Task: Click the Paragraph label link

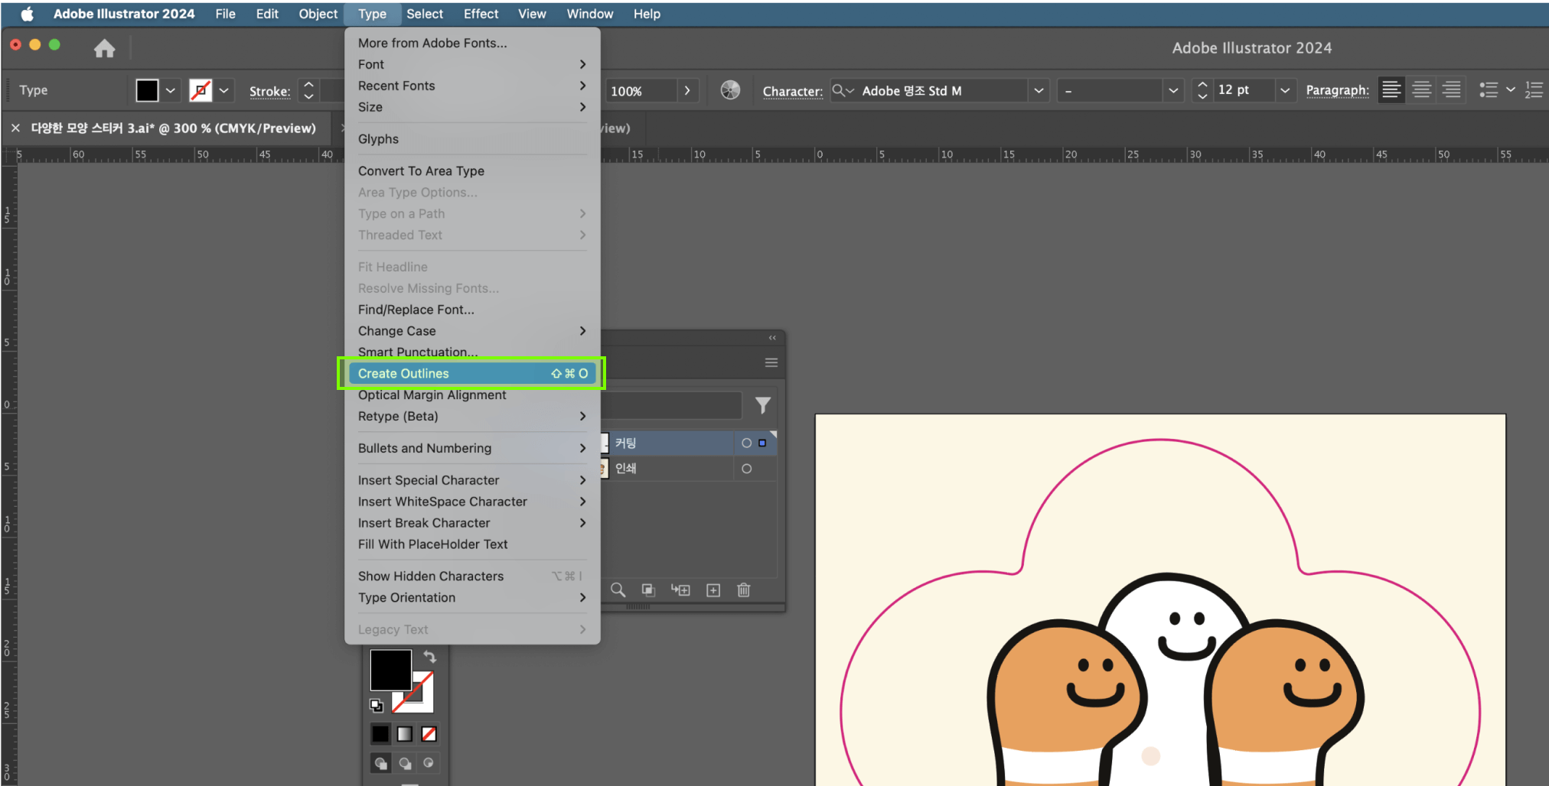Action: coord(1337,90)
